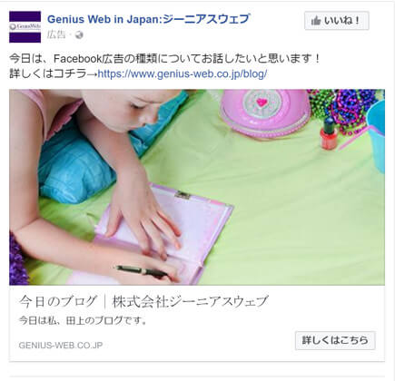
Task: Click the 詳しくはコチラ→ text before the URL
Action: click(x=54, y=73)
